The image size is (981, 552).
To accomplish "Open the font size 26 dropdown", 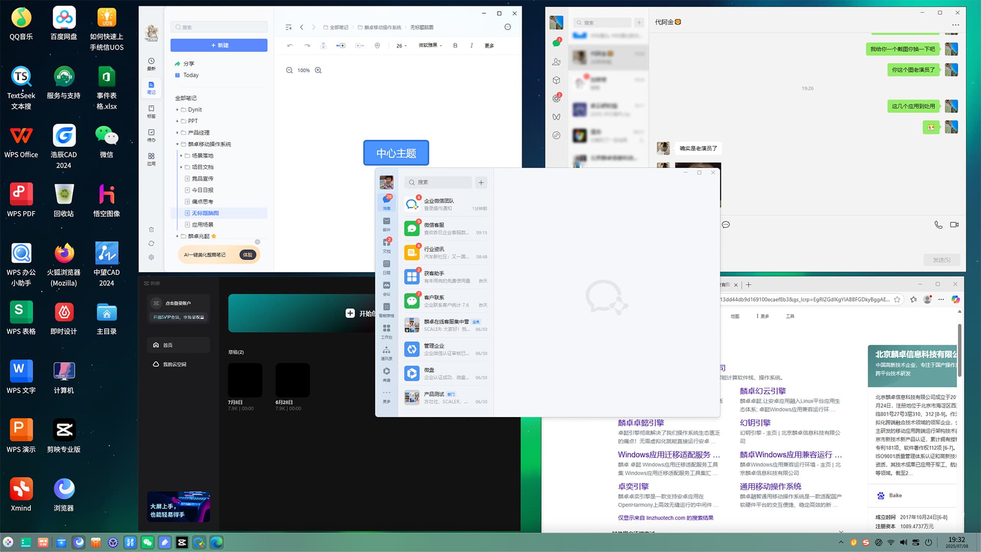I will (401, 45).
